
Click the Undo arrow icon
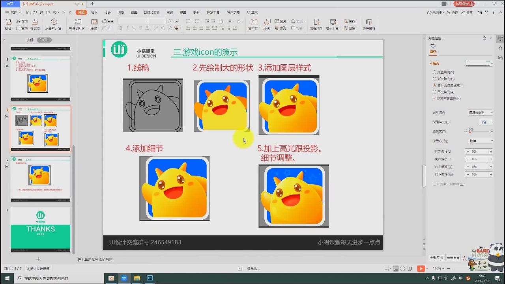(x=55, y=13)
